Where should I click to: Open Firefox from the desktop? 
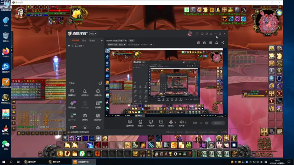pos(6,52)
